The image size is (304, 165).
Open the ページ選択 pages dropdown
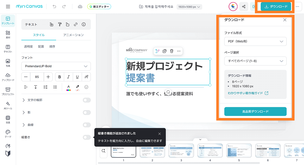point(255,61)
